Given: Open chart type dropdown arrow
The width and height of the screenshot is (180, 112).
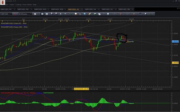Looking at the screenshot, I should click(38, 14).
